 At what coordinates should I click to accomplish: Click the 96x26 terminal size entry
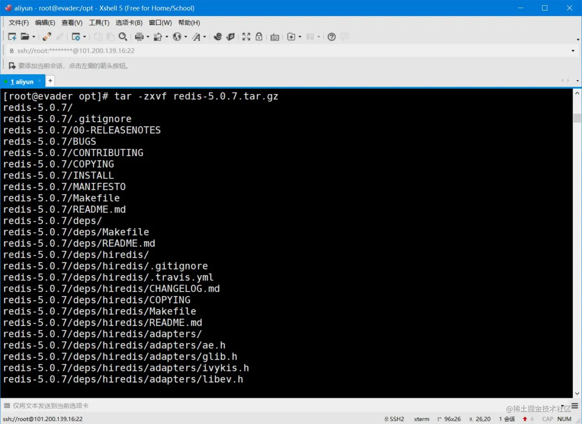(x=449, y=419)
